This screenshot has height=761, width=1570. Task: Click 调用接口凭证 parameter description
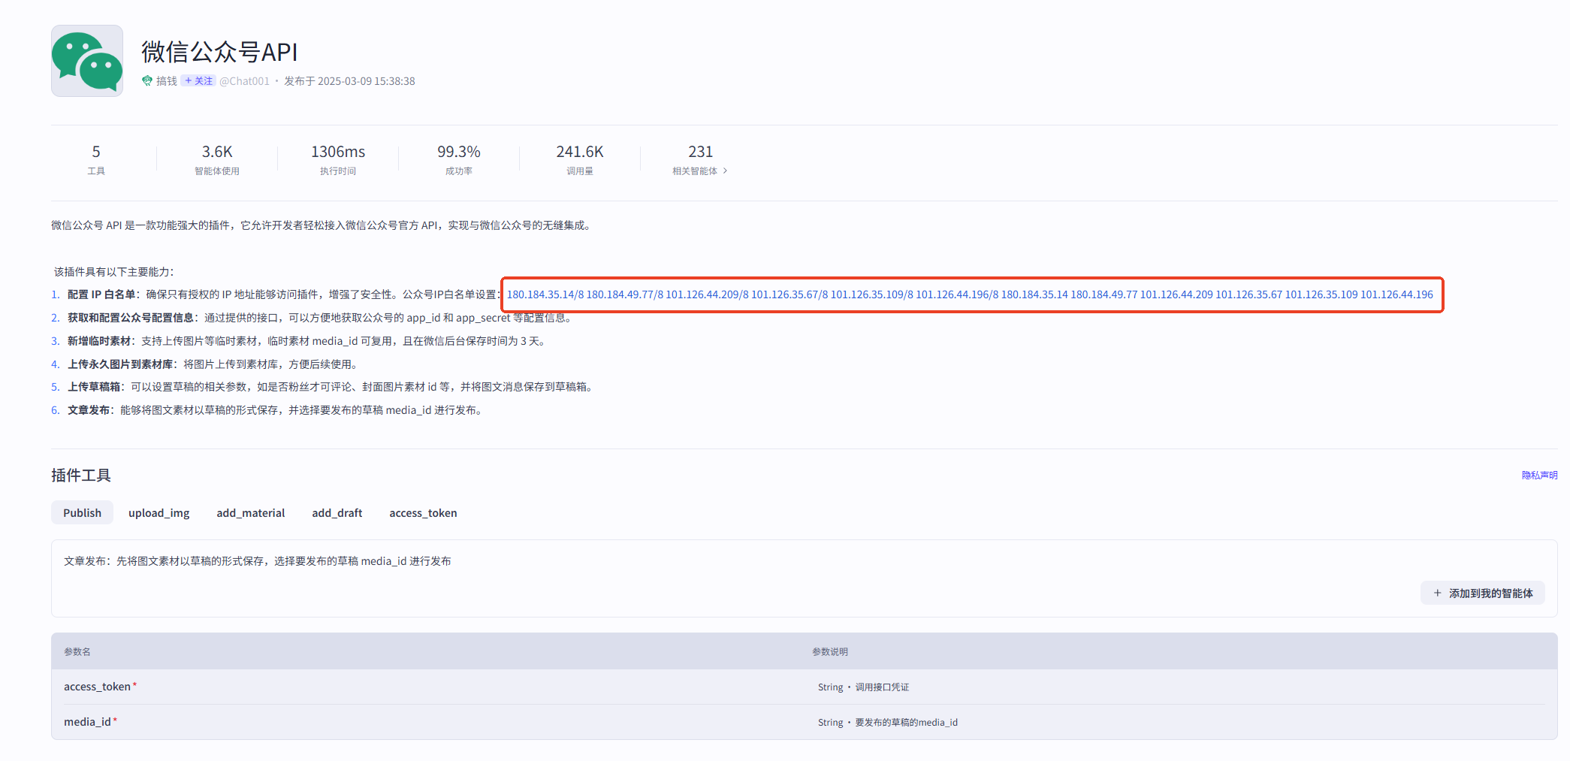[882, 687]
